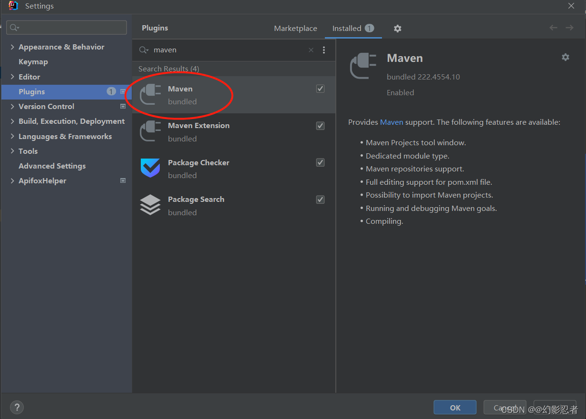Click the Maven Extension plugin icon
The width and height of the screenshot is (586, 419).
(150, 131)
